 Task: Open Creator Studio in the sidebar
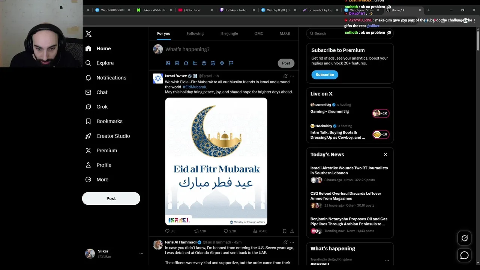(108, 136)
